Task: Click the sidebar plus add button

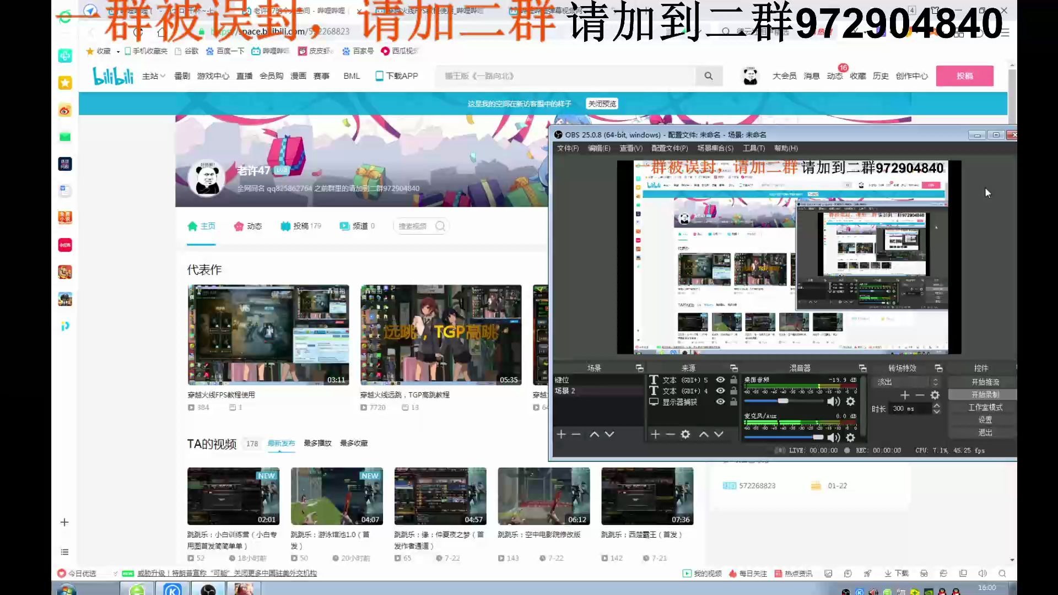Action: [x=64, y=522]
